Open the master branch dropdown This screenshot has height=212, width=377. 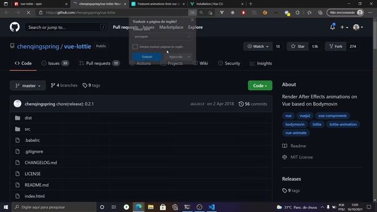coord(28,85)
